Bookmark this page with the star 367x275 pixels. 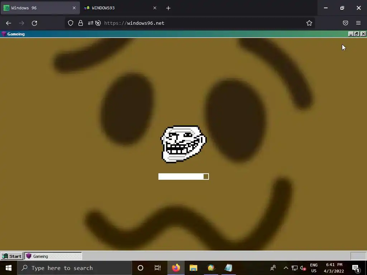pyautogui.click(x=309, y=23)
